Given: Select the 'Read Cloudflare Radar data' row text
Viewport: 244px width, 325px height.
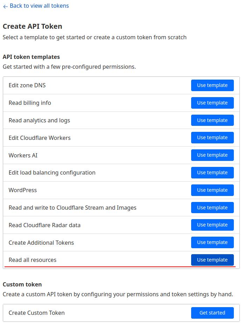Looking at the screenshot, I should 44,225.
